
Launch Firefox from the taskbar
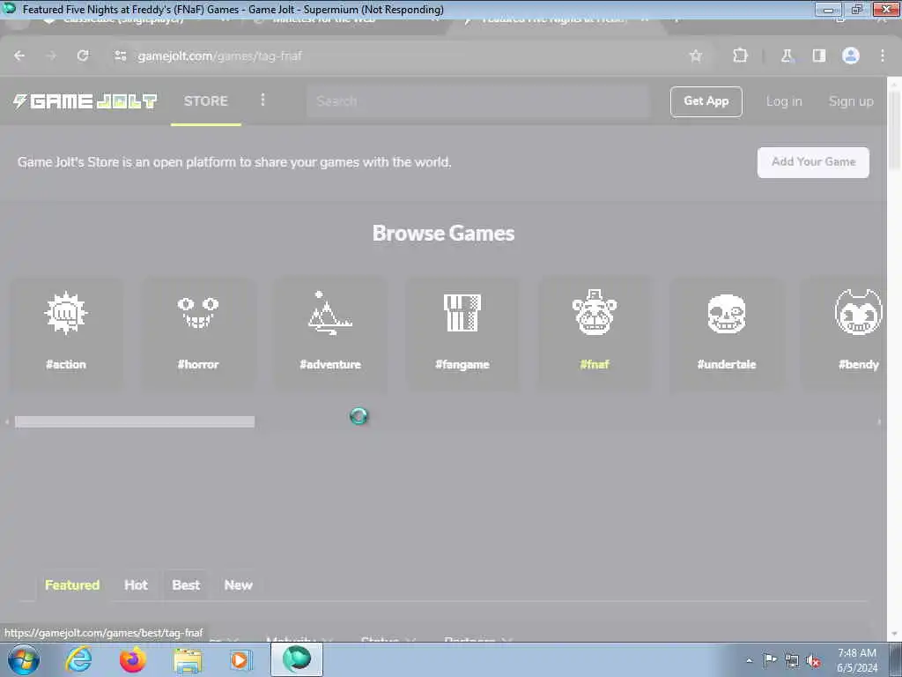[x=133, y=659]
